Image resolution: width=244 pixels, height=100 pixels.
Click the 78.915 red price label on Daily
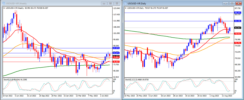pyautogui.click(x=237, y=34)
